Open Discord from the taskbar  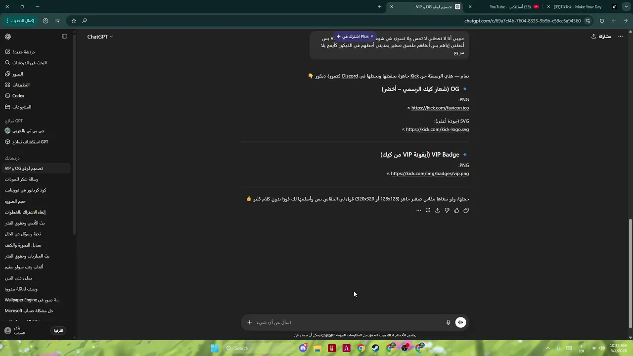pos(303,348)
